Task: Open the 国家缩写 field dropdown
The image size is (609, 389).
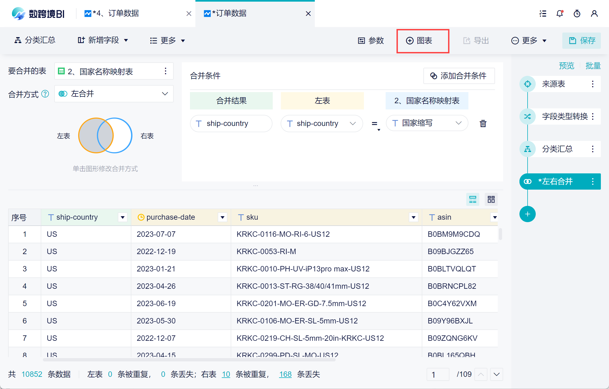Action: click(x=458, y=123)
